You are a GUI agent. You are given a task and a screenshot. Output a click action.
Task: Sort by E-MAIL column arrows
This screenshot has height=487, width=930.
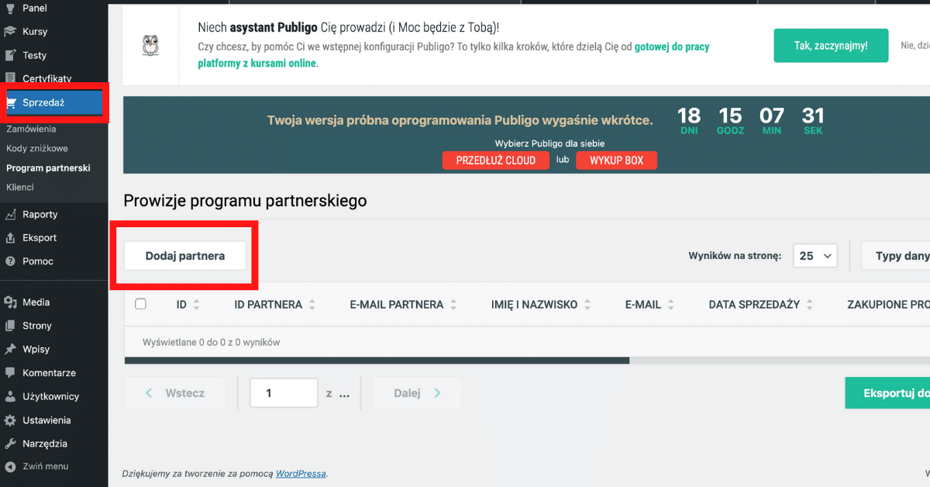[x=670, y=305]
